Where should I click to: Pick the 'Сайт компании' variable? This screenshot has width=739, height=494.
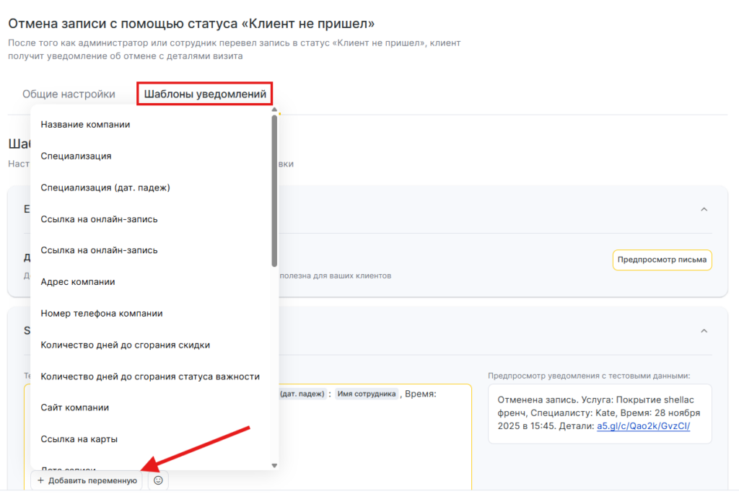(x=74, y=407)
